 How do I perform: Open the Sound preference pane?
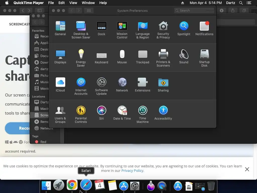(184, 56)
